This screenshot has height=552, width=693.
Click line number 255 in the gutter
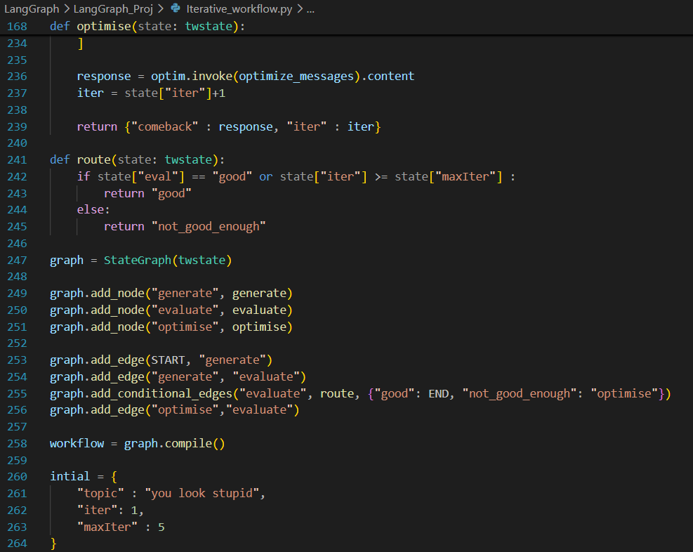(x=18, y=394)
